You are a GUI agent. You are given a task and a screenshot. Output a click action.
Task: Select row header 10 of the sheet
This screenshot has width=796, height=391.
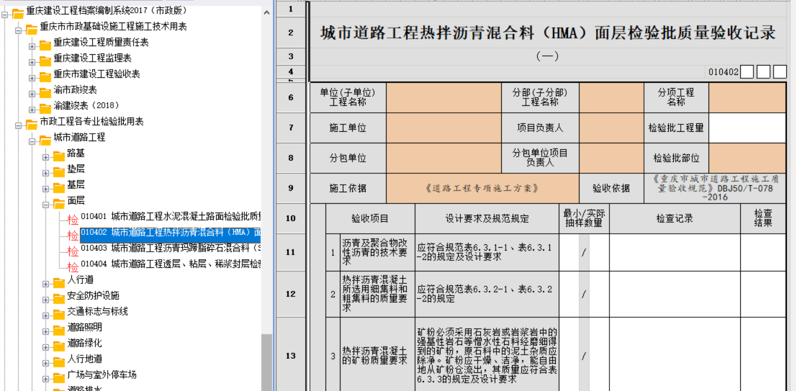pyautogui.click(x=291, y=218)
